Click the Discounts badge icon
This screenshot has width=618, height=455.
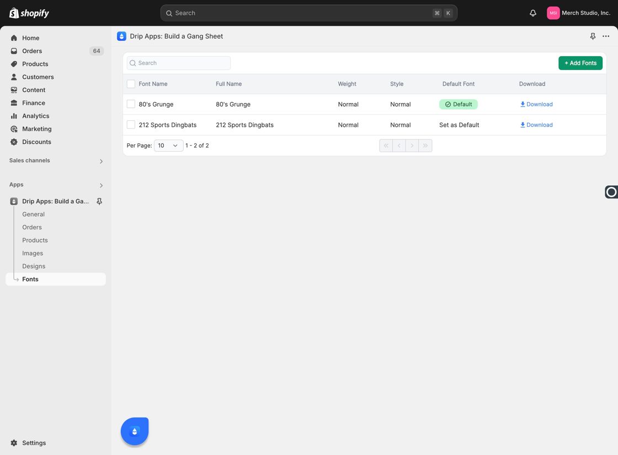point(14,142)
